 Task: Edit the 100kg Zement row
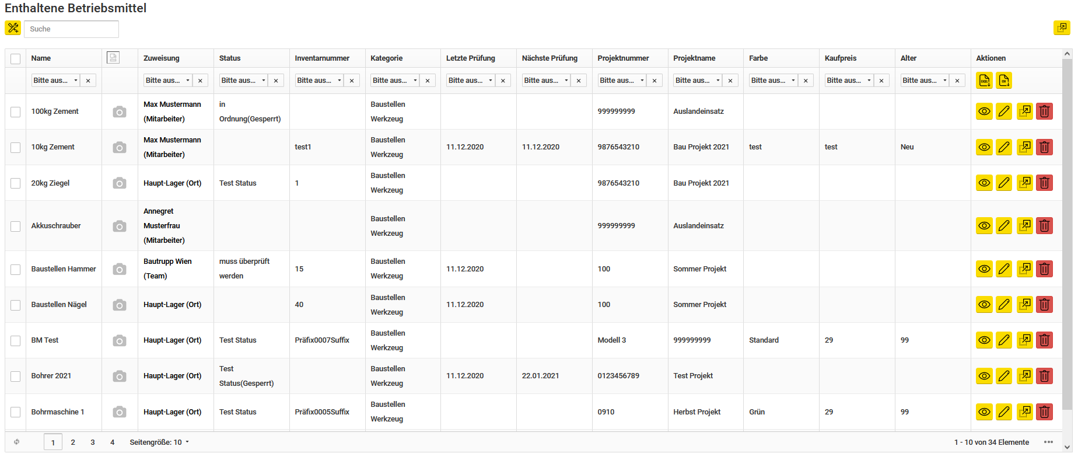1004,111
